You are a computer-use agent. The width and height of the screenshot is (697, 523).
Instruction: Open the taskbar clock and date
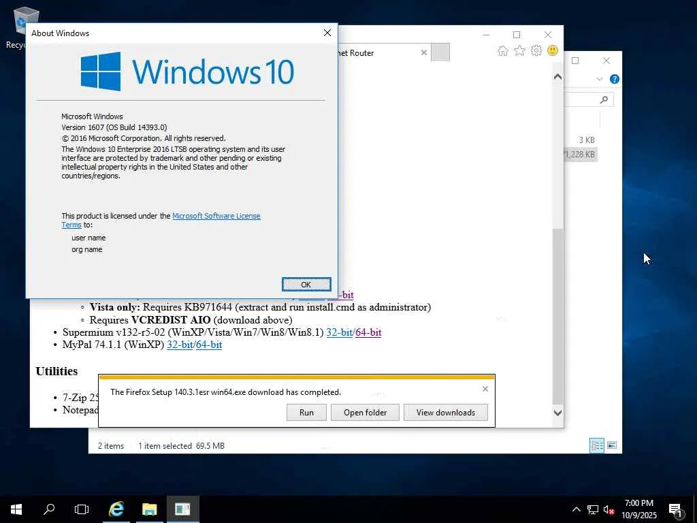tap(638, 509)
